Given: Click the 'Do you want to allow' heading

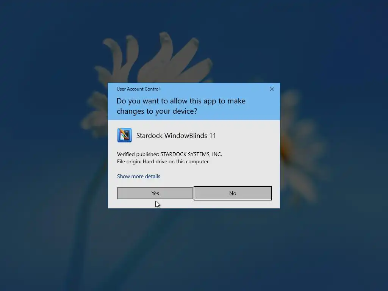Looking at the screenshot, I should (x=181, y=106).
